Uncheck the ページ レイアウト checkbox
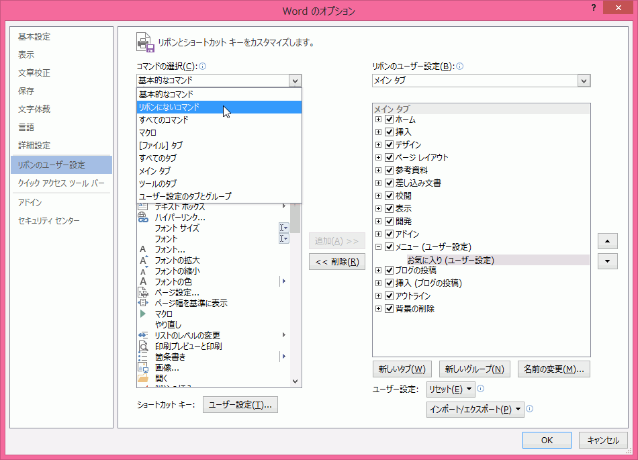 click(x=389, y=157)
